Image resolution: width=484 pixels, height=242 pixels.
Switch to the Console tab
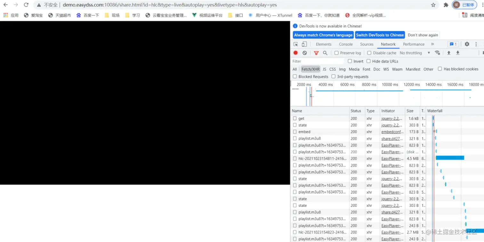pyautogui.click(x=346, y=44)
